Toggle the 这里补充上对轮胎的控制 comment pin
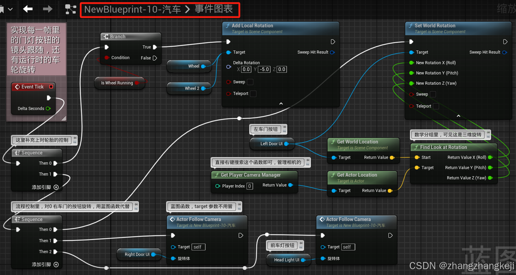 click(75, 139)
